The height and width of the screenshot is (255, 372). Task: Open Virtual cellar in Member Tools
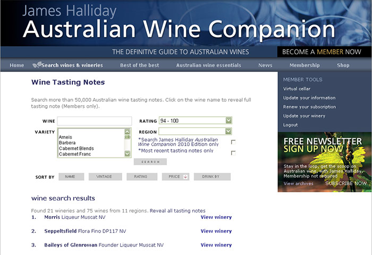click(x=297, y=89)
